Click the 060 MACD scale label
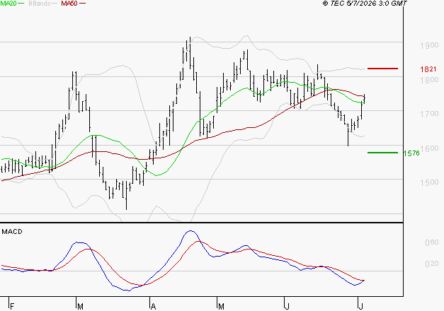444x311 pixels. (x=431, y=242)
